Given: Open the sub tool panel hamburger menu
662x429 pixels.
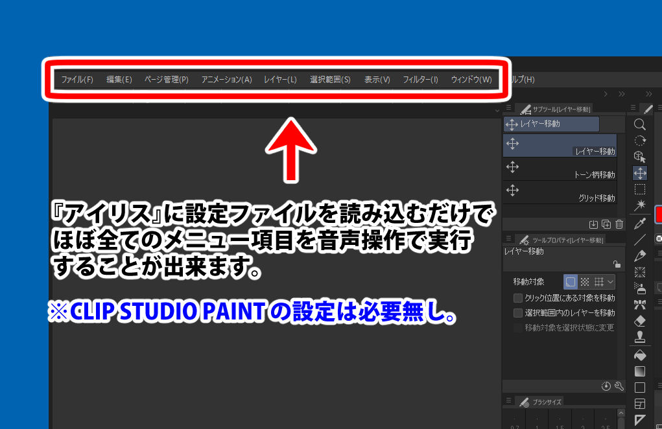Looking at the screenshot, I should [508, 108].
